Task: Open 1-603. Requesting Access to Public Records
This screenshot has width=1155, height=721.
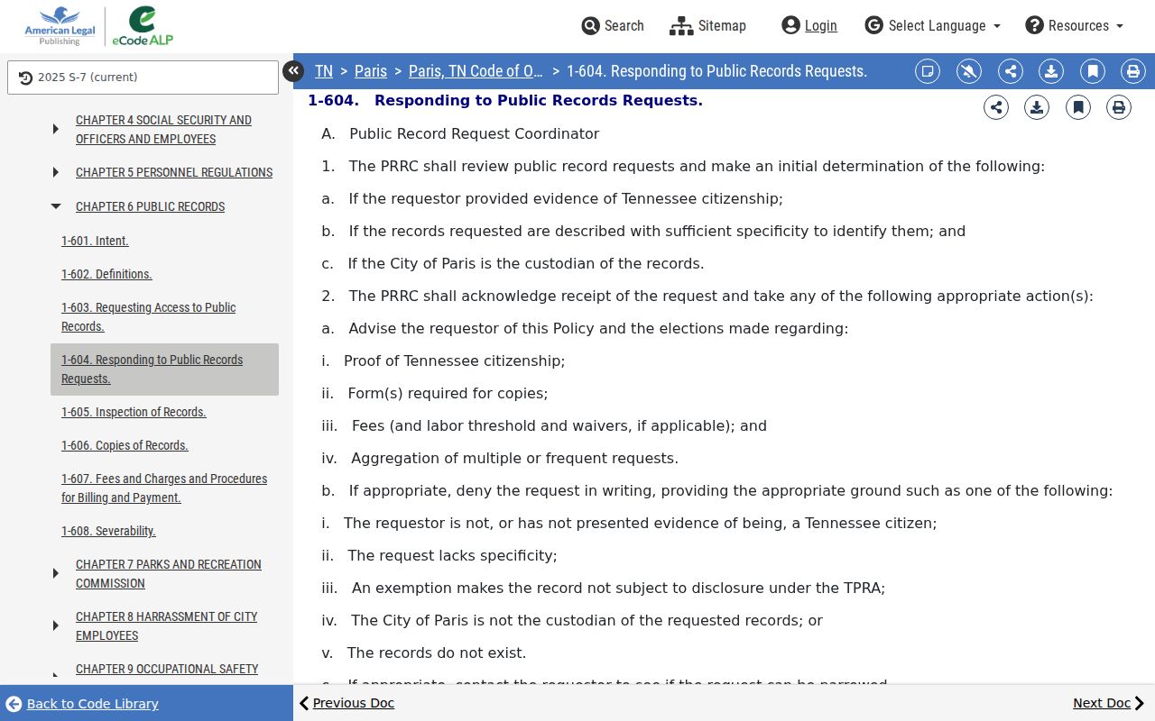Action: pyautogui.click(x=149, y=317)
